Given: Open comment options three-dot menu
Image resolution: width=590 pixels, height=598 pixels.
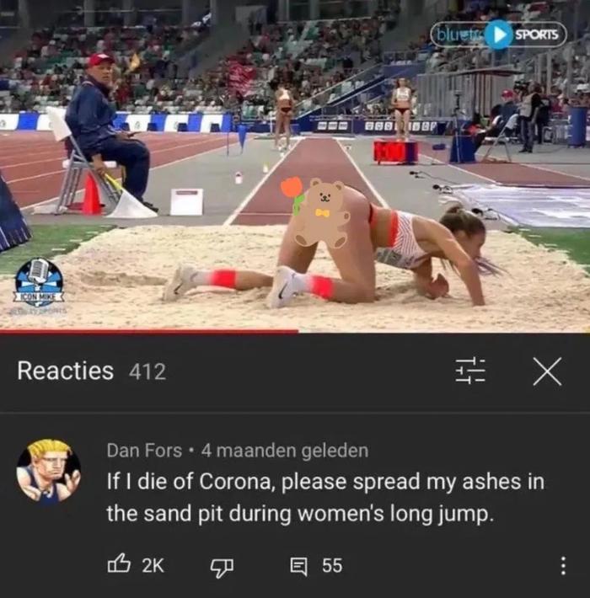Looking at the screenshot, I should [563, 566].
